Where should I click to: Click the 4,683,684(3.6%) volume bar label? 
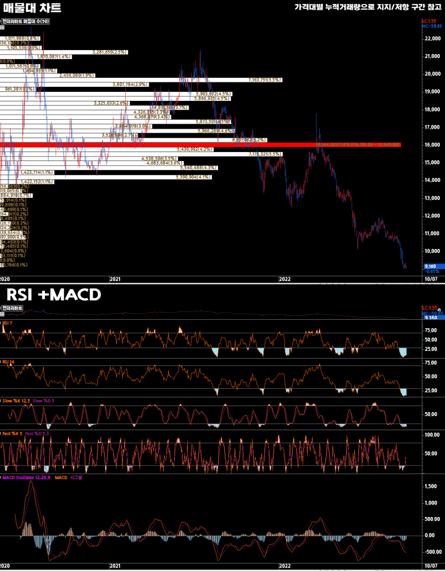(164, 163)
